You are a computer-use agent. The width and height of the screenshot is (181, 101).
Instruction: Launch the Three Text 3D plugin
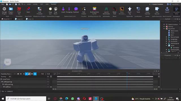19,11
